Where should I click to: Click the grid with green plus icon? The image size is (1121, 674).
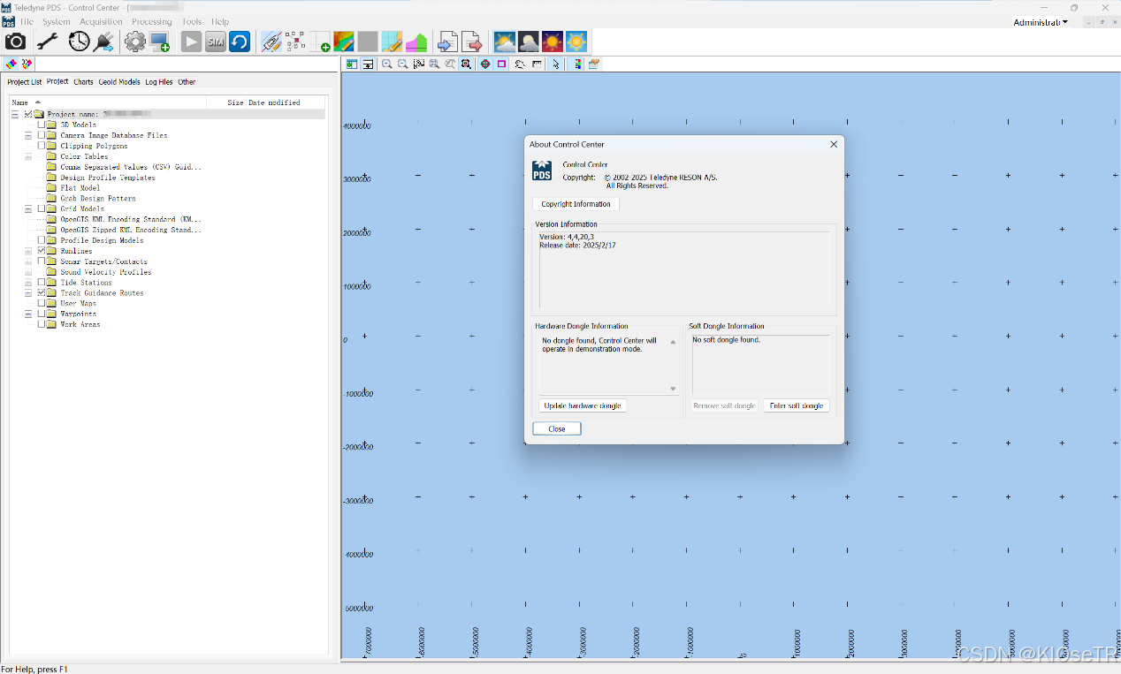pyautogui.click(x=319, y=42)
